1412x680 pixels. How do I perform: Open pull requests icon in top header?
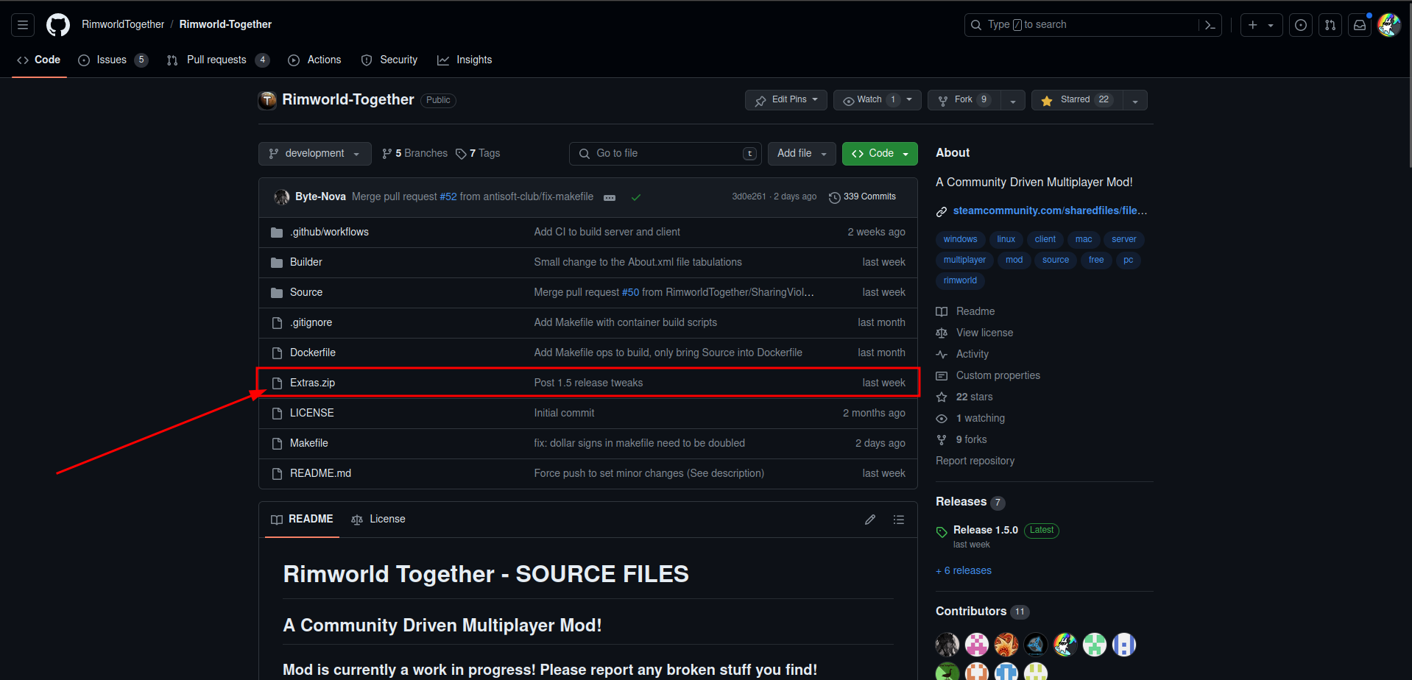click(1330, 25)
